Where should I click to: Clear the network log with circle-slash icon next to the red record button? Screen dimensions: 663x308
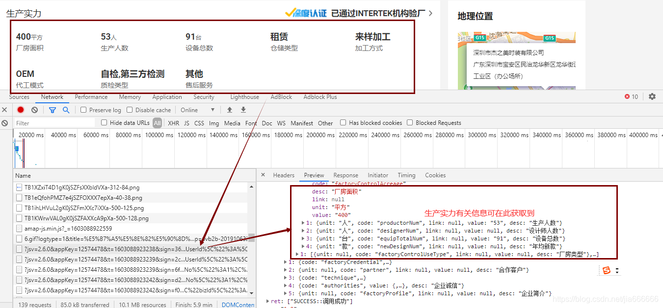34,110
